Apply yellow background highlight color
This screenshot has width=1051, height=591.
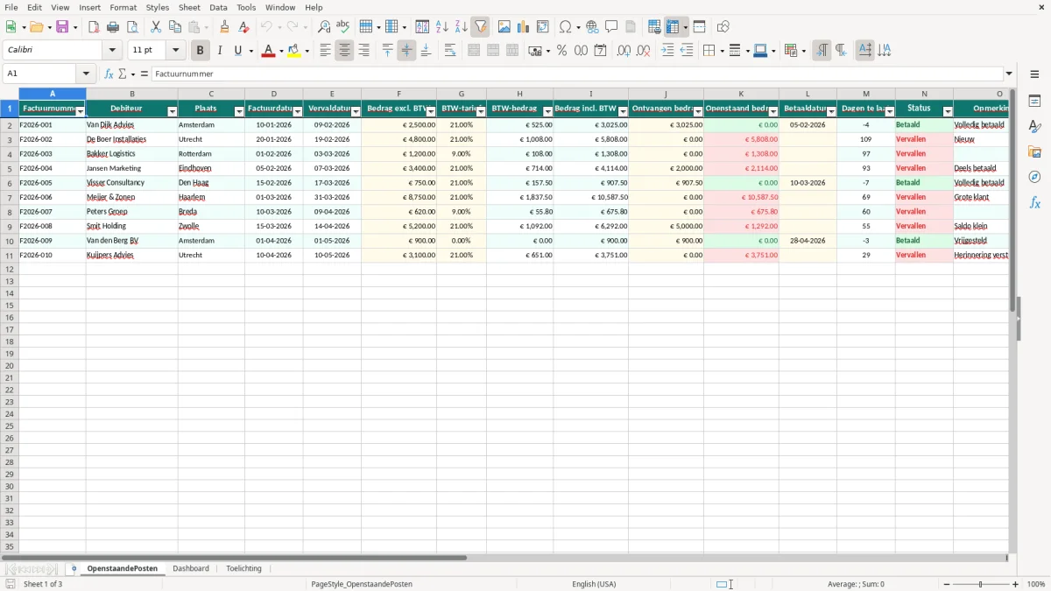point(294,51)
